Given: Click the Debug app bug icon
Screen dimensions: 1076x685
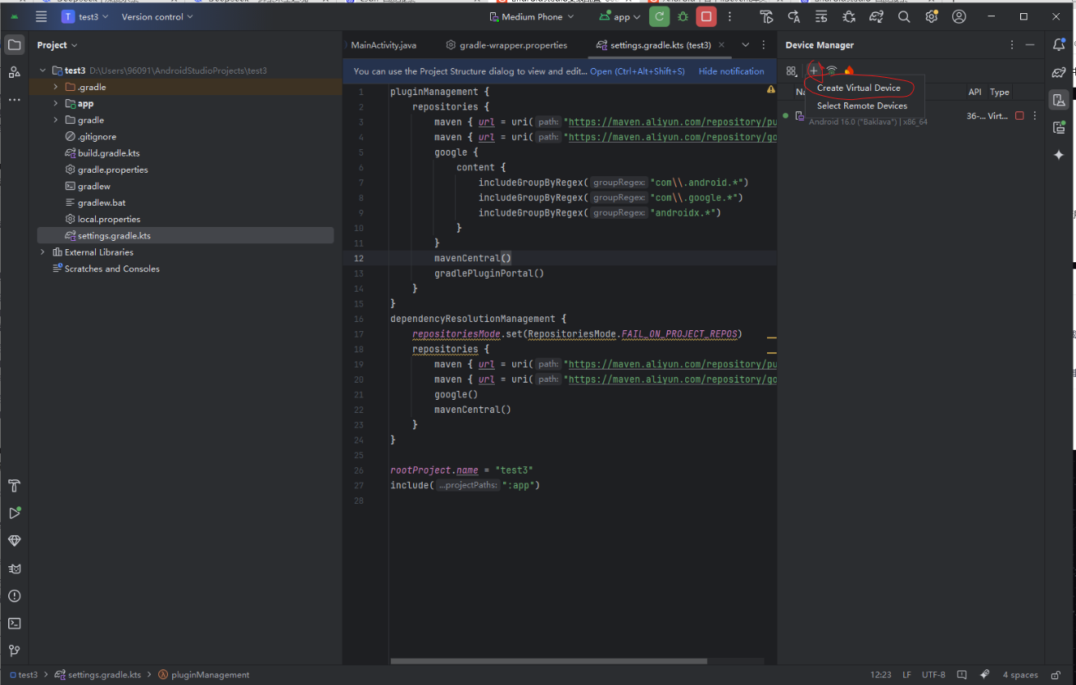Looking at the screenshot, I should [x=682, y=16].
